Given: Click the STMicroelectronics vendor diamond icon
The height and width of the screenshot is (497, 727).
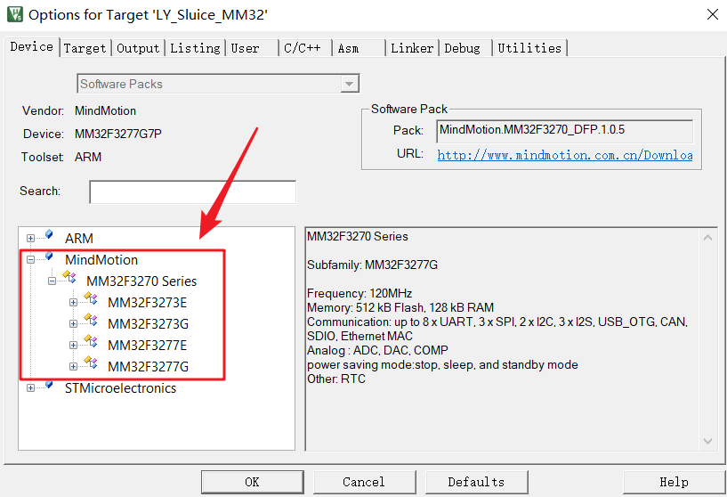Looking at the screenshot, I should click(49, 384).
